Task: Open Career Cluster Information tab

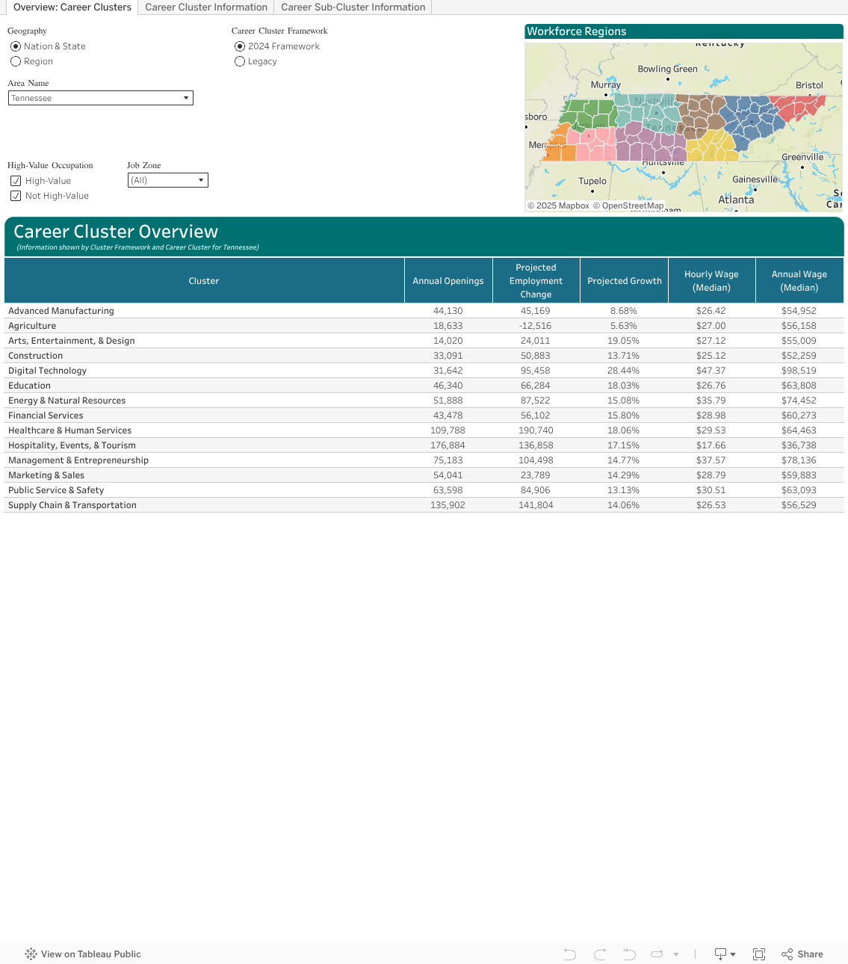Action: [x=206, y=7]
